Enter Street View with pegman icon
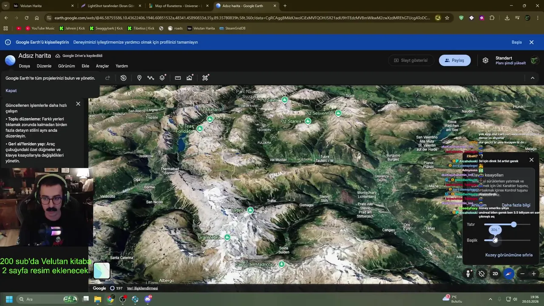 tap(468, 274)
